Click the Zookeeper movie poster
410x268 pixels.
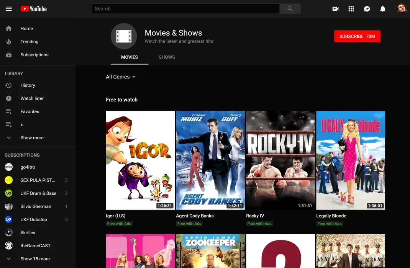210,251
